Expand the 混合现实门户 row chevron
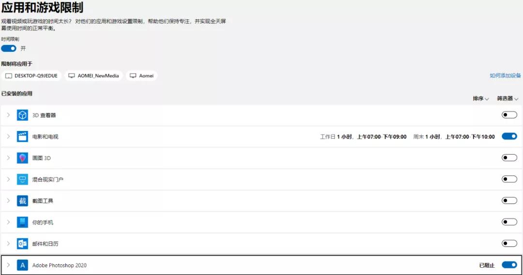Viewport: 523px width, 275px height. [x=8, y=179]
